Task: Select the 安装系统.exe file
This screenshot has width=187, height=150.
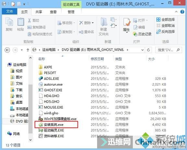Action: click(51, 125)
